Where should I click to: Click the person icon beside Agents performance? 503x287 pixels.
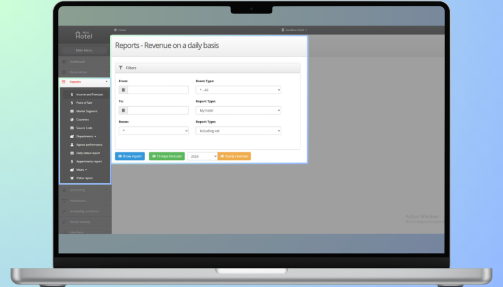tap(72, 144)
